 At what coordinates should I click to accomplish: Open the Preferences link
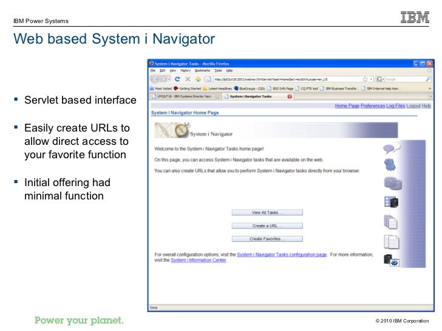click(373, 106)
